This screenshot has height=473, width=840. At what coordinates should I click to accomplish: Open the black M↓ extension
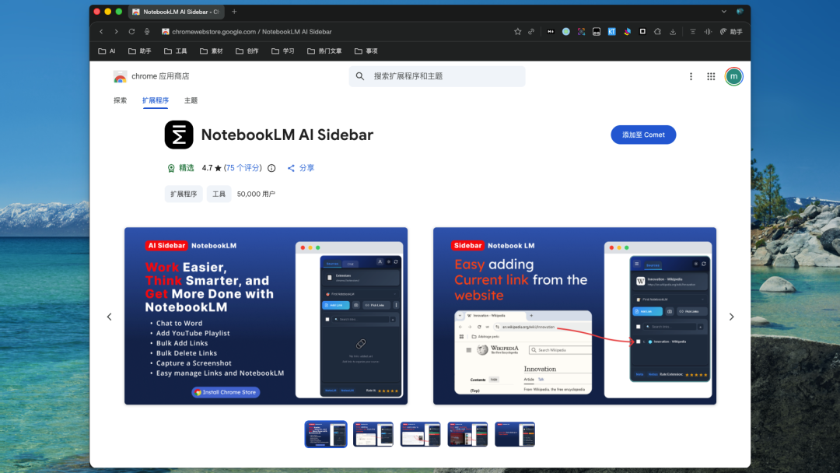pos(550,32)
